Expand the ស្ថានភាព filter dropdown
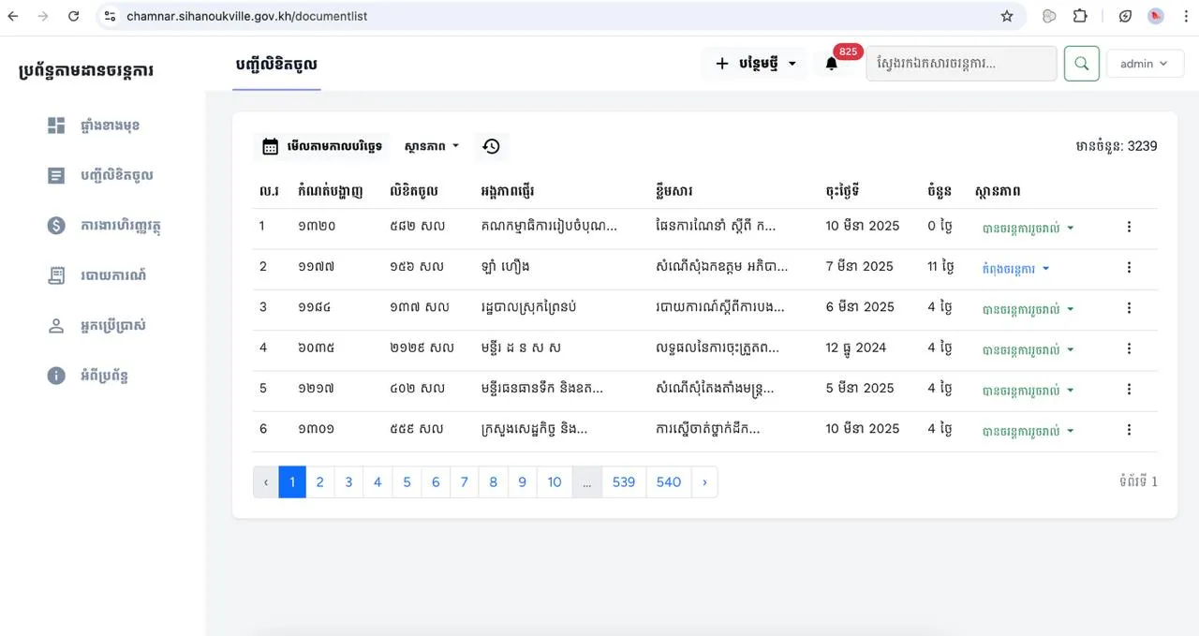 tap(432, 146)
